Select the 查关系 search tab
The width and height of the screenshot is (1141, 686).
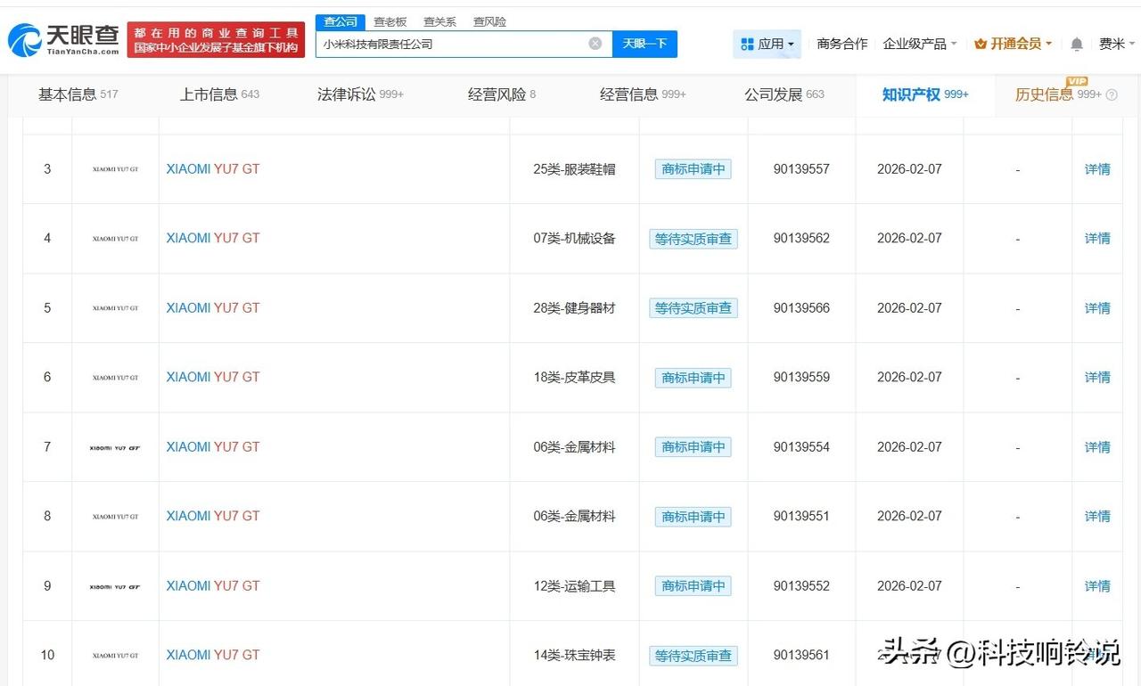439,21
